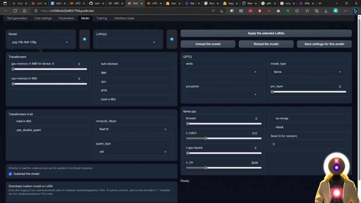This screenshot has width=361, height=203.
Task: Open the Model dropdown
Action: click(41, 42)
